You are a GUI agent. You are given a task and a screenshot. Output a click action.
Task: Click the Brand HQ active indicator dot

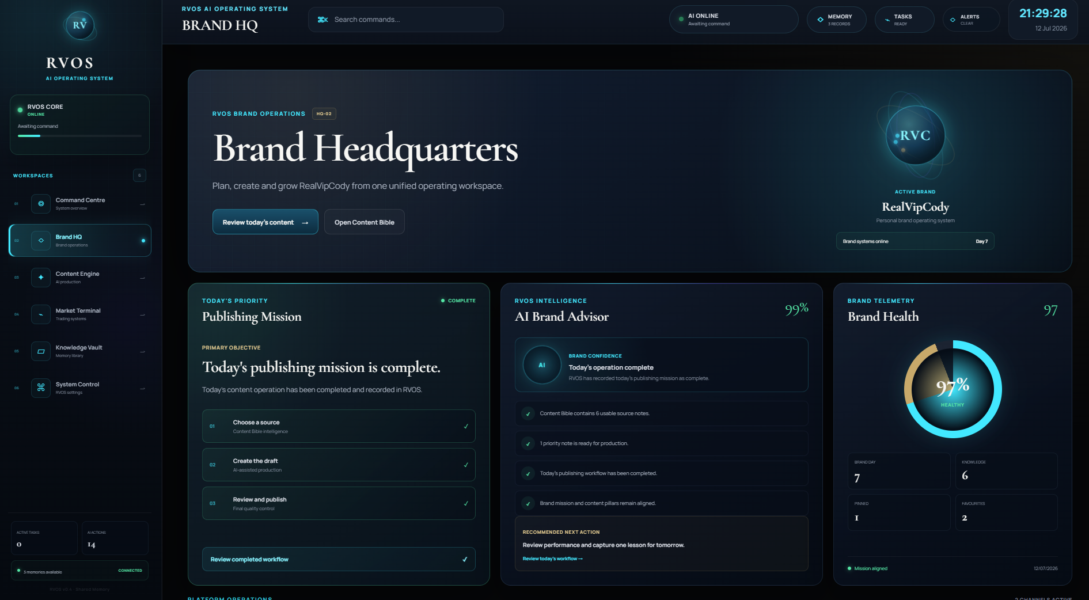click(143, 241)
